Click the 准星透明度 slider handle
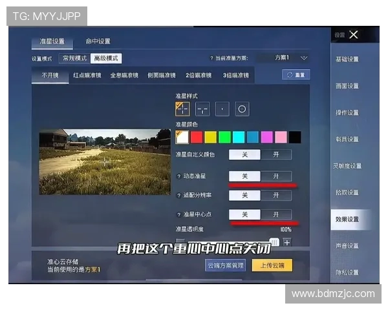This screenshot has width=388, height=310. tap(274, 242)
